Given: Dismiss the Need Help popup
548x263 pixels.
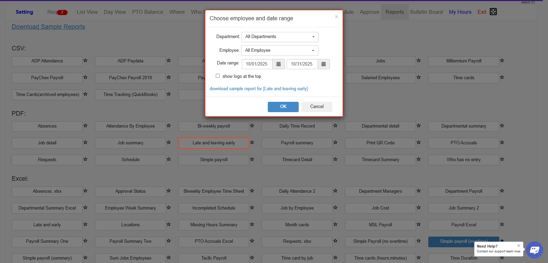Looking at the screenshot, I should [x=519, y=246].
